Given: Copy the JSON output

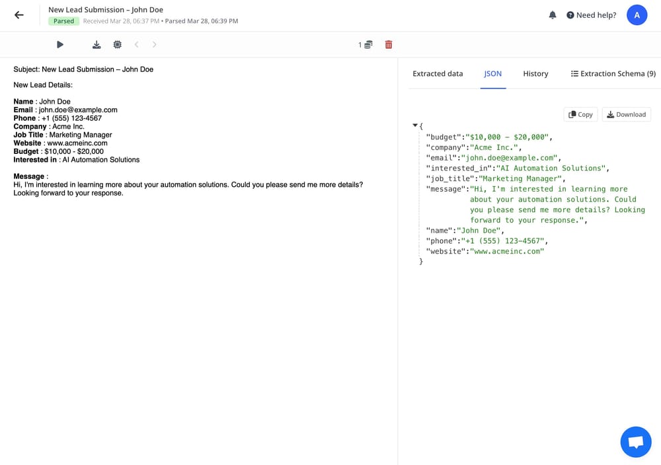Looking at the screenshot, I should (x=580, y=114).
